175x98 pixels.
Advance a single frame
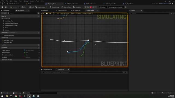[x=88, y=7]
